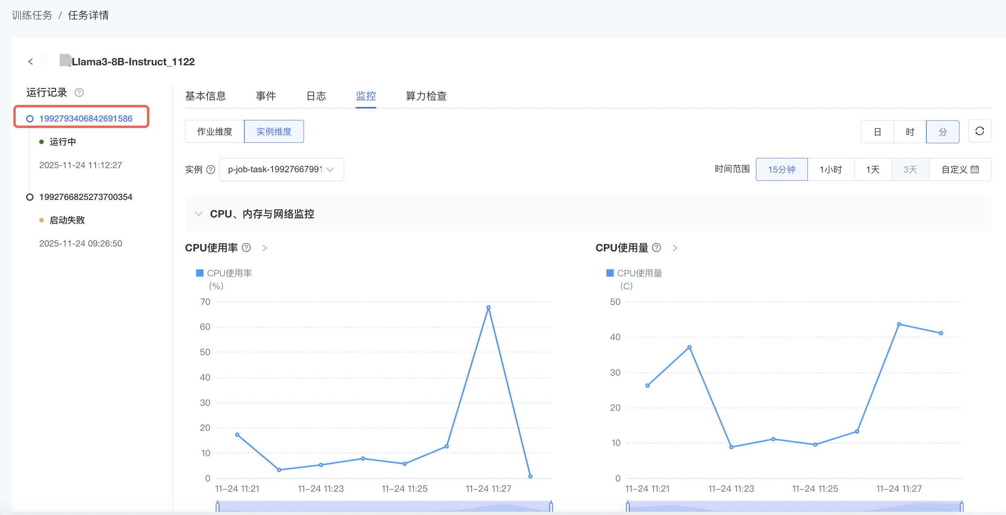Click help icon next to CPU使用率 title

click(x=246, y=248)
